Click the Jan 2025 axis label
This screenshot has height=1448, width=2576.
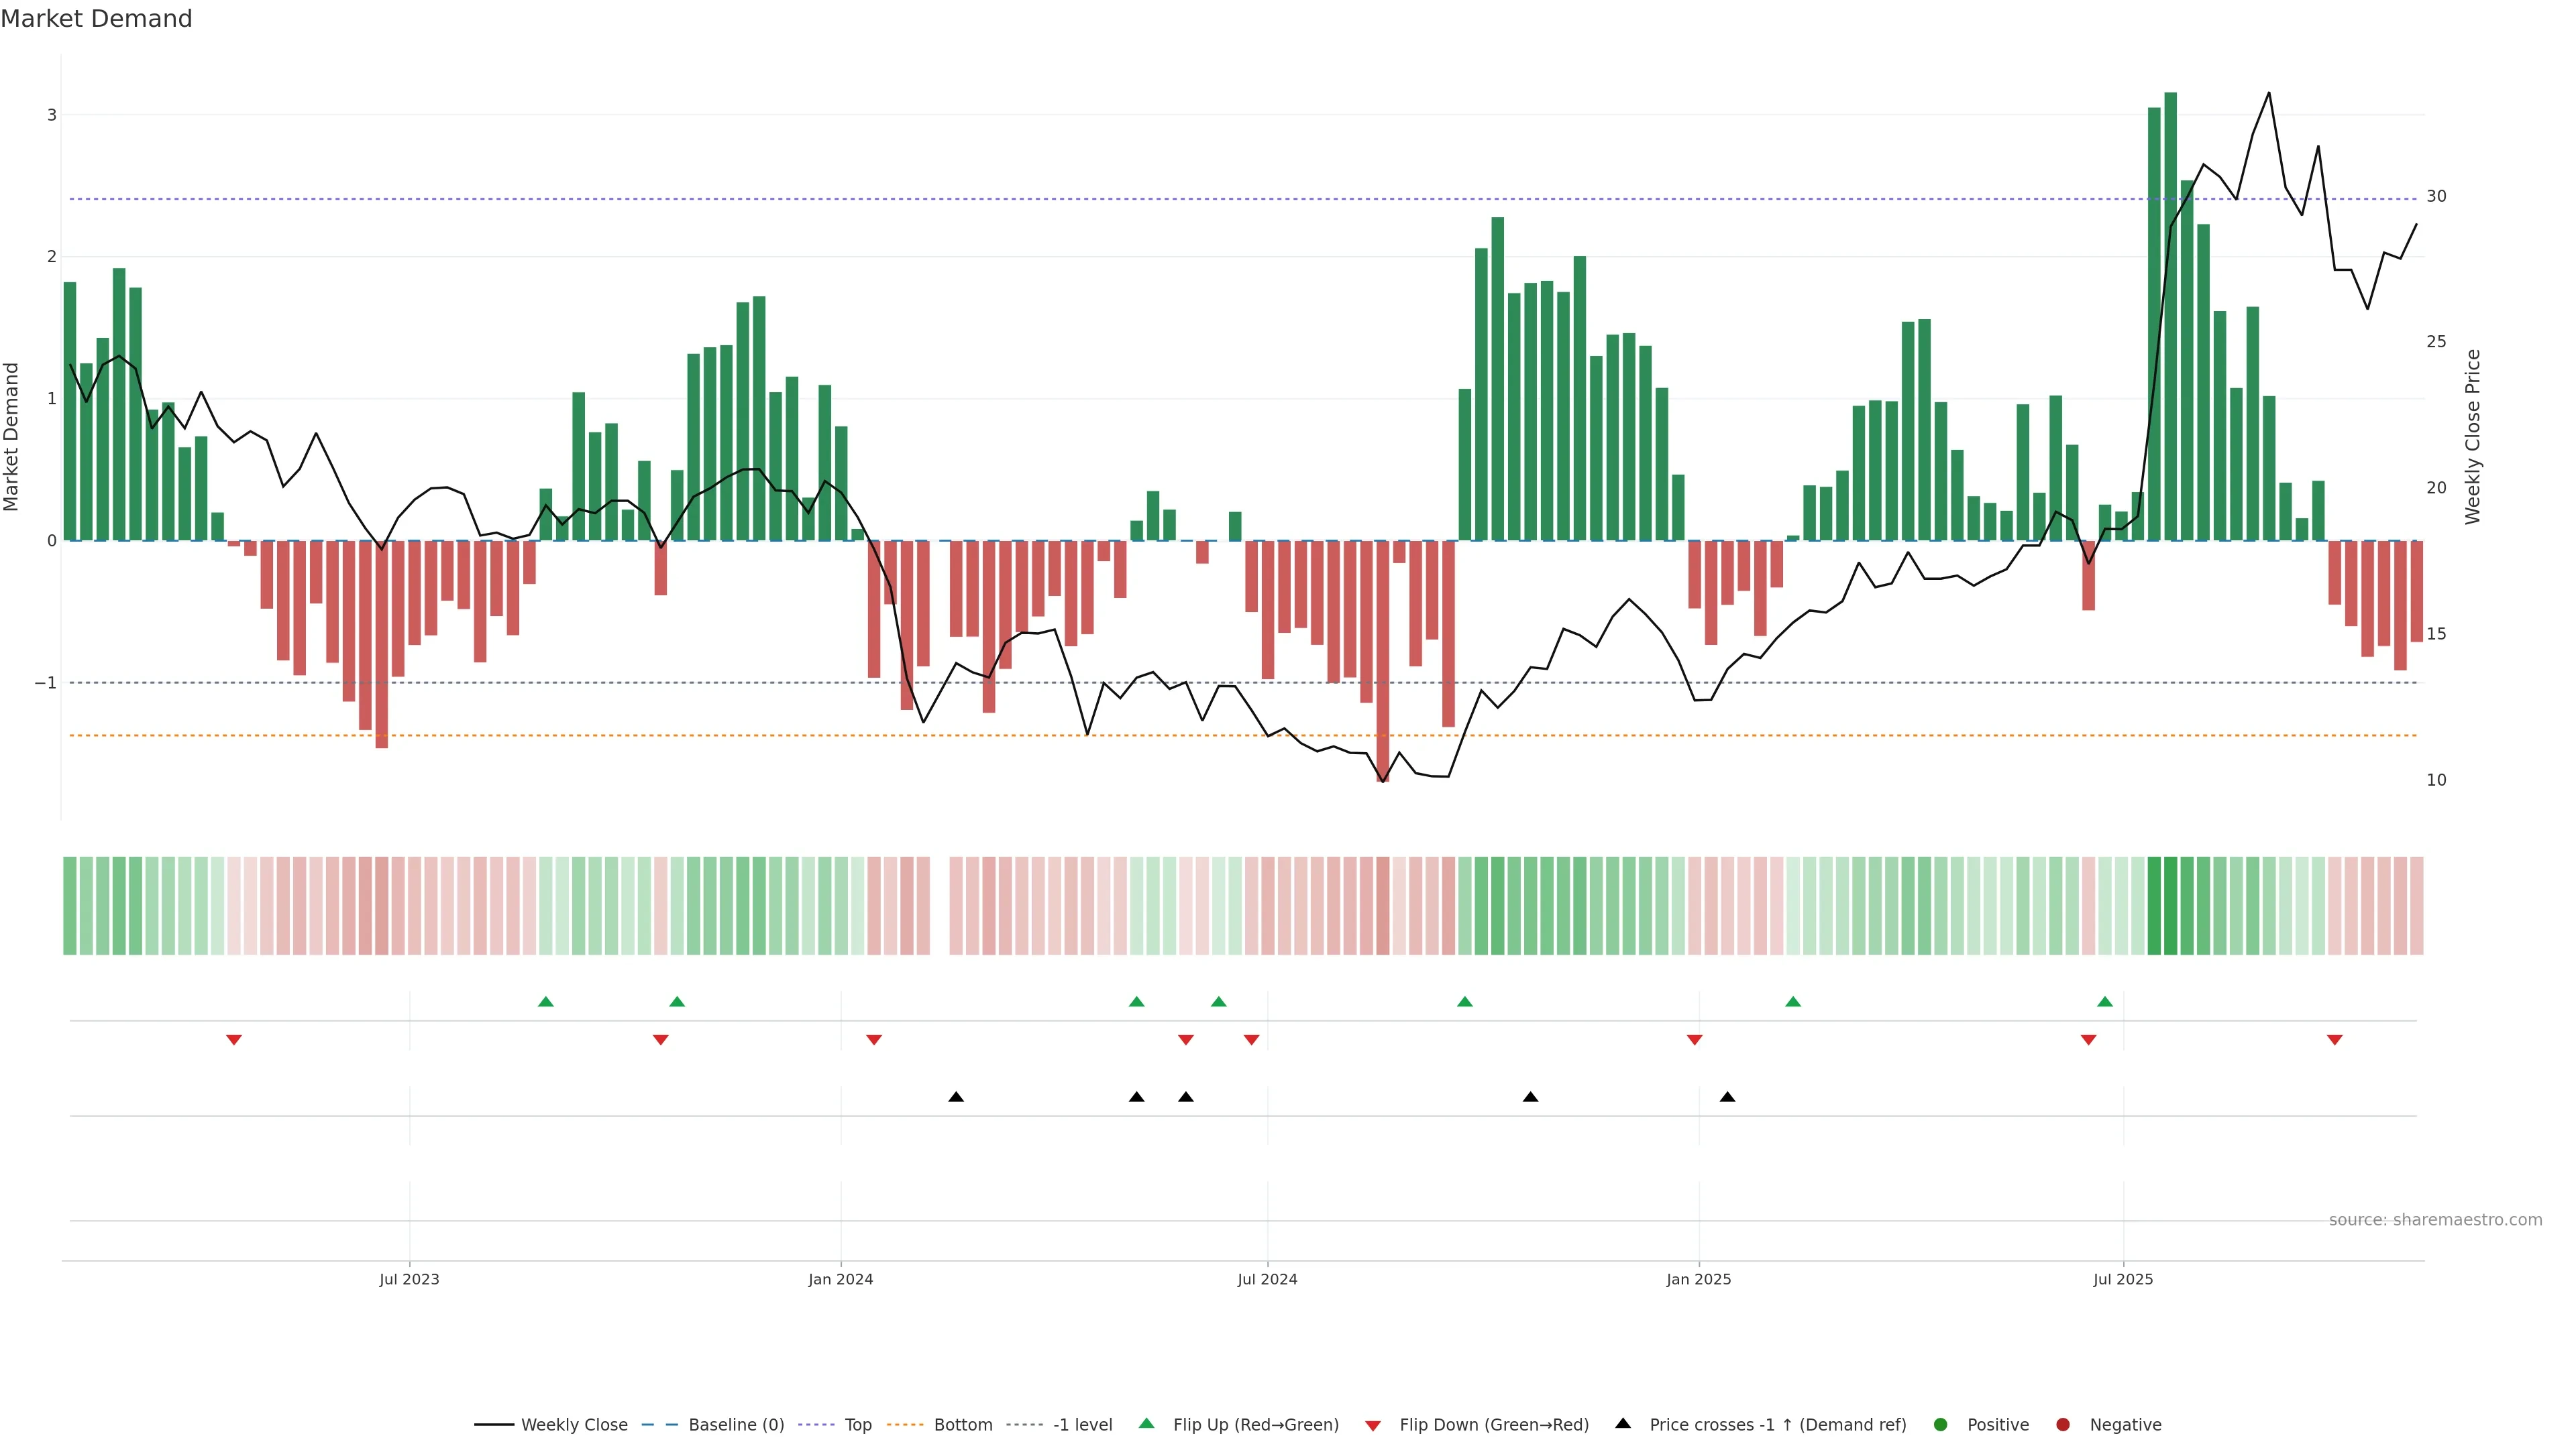point(1698,1279)
